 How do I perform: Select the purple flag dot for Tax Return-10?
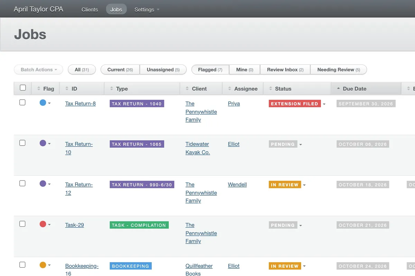pyautogui.click(x=43, y=143)
